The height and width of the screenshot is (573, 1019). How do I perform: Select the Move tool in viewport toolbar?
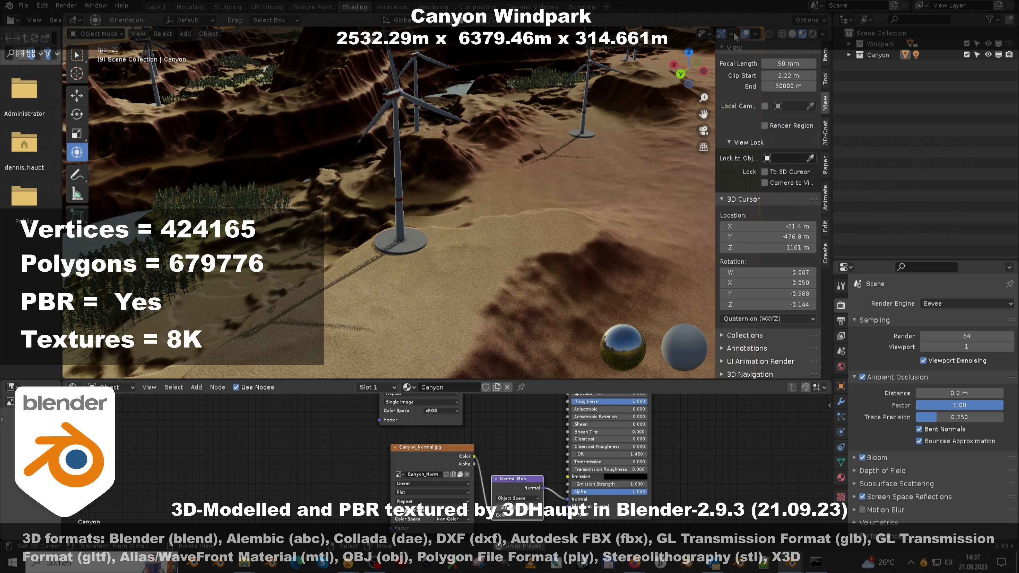[77, 95]
